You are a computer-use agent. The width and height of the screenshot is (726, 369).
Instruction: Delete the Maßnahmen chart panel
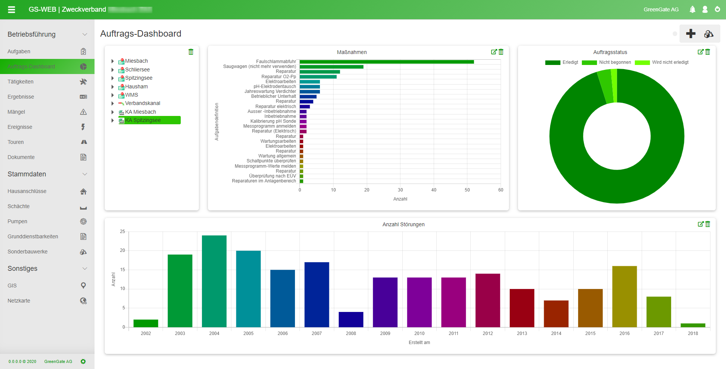click(x=501, y=52)
